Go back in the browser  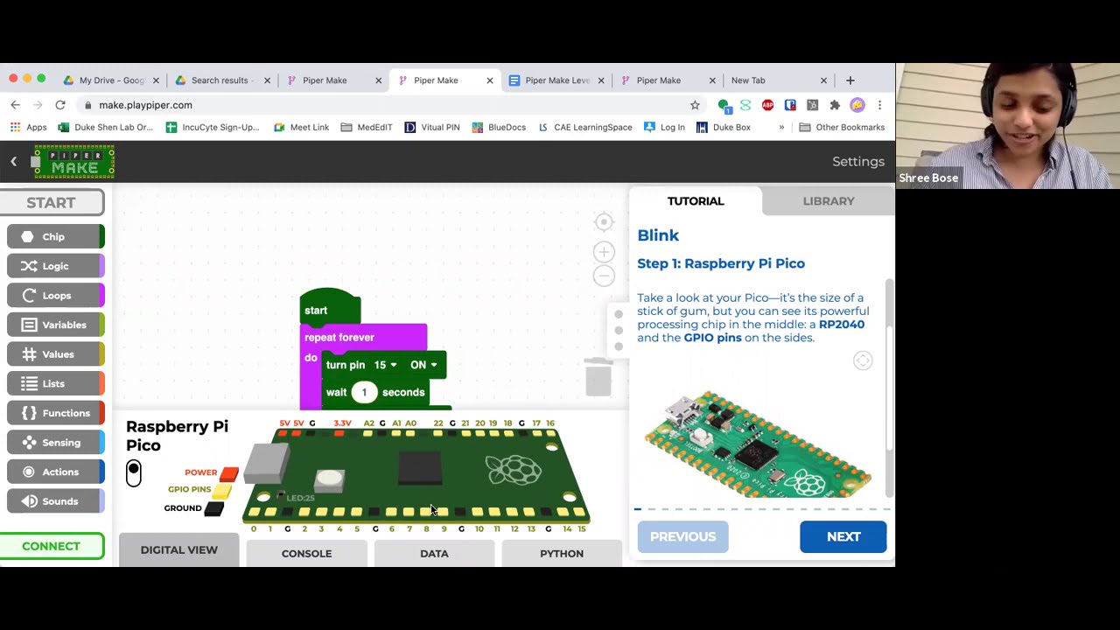15,105
